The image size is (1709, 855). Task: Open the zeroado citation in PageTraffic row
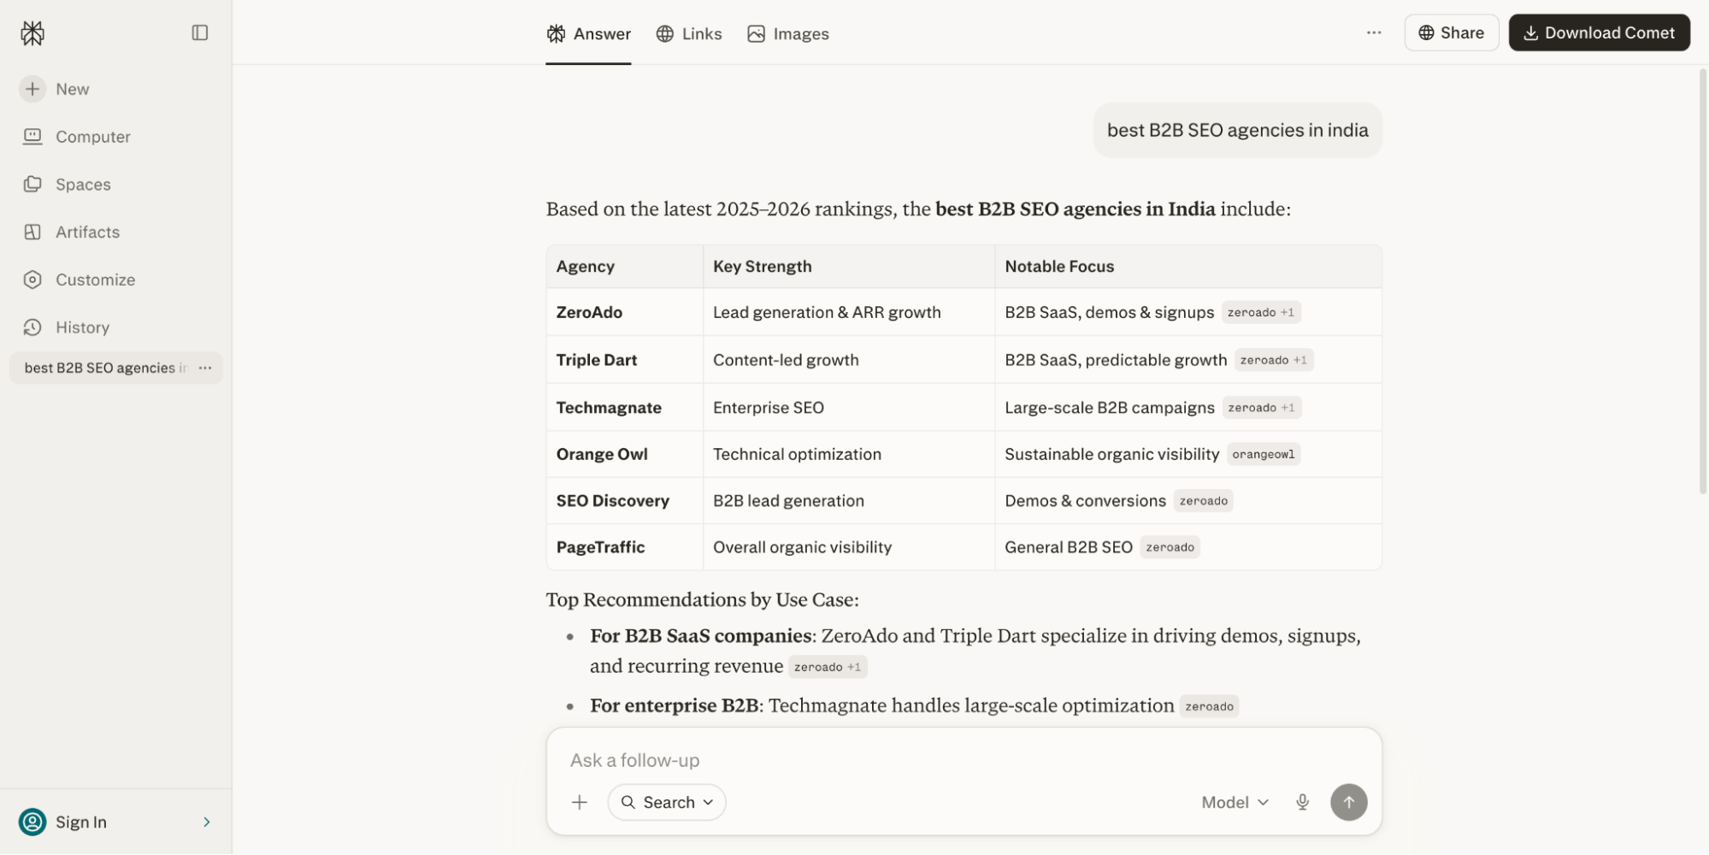[1170, 548]
